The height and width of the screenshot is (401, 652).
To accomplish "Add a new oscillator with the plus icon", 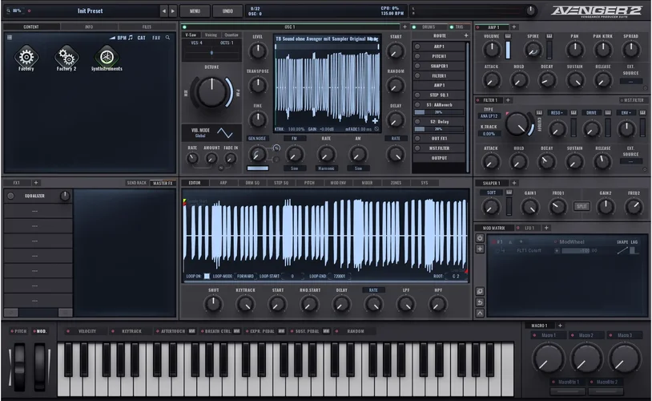I will tap(405, 26).
